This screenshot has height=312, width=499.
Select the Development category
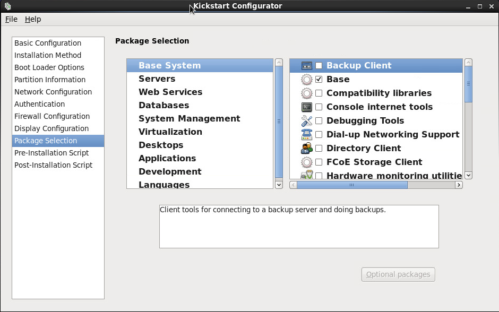[200, 171]
